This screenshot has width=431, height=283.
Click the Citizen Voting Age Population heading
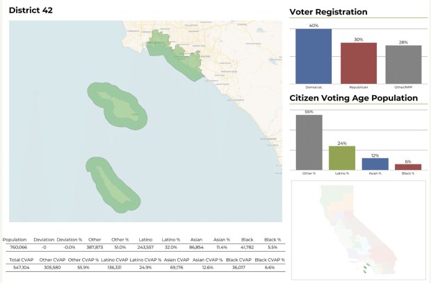coord(353,98)
